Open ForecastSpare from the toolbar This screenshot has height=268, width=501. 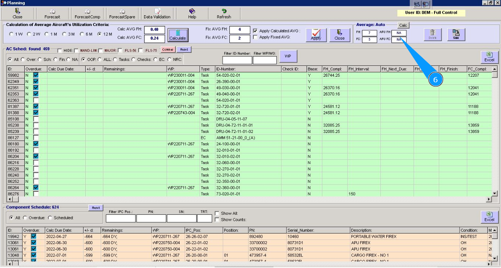[x=122, y=13]
